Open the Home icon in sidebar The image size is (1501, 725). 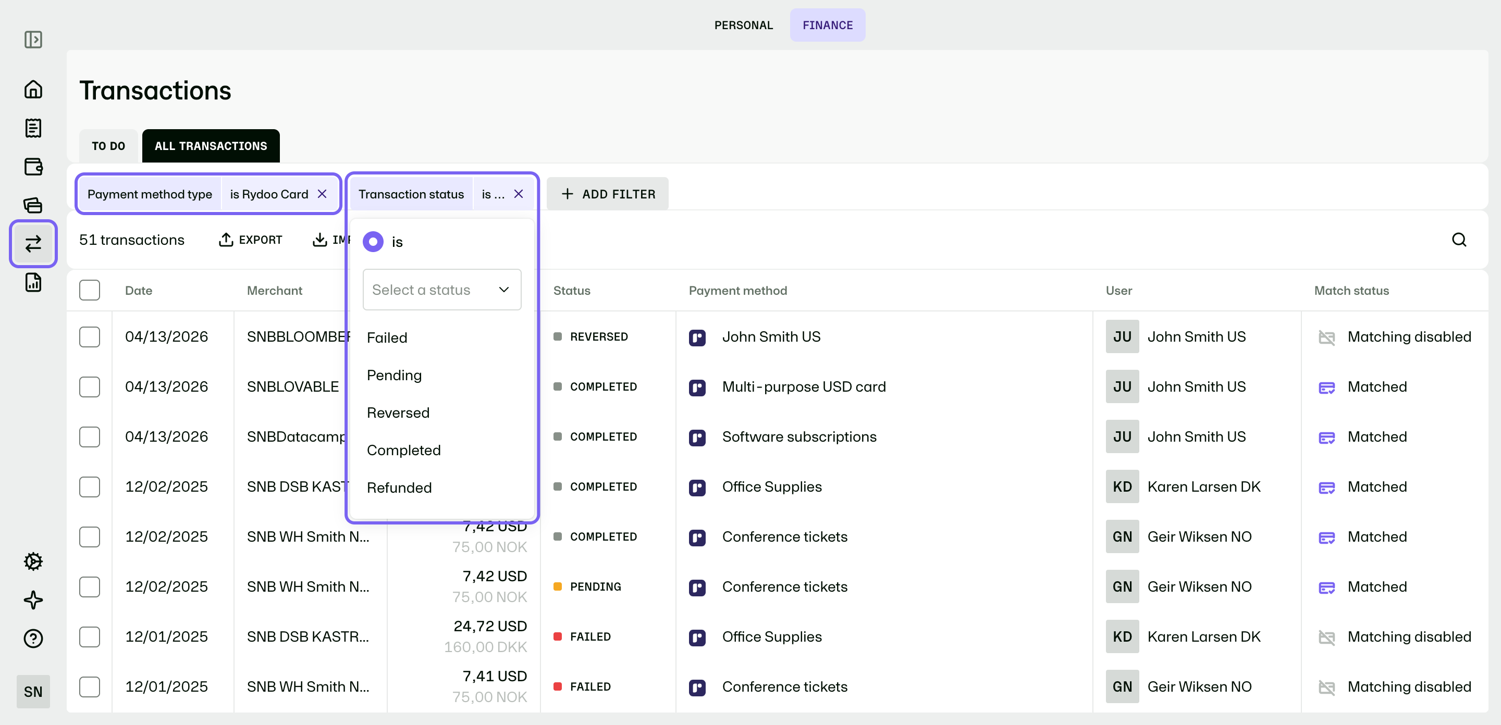(33, 89)
